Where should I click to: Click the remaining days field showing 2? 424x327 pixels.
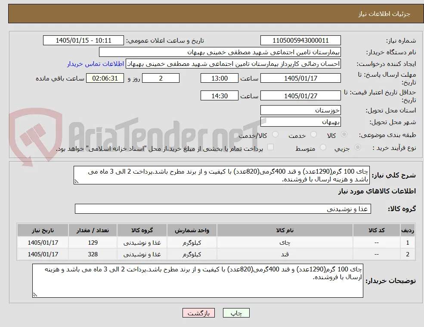click(161, 78)
